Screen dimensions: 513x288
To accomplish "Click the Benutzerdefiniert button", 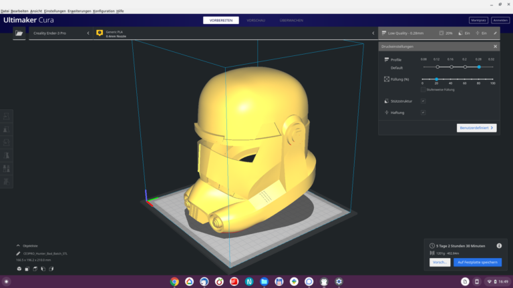I will (476, 127).
